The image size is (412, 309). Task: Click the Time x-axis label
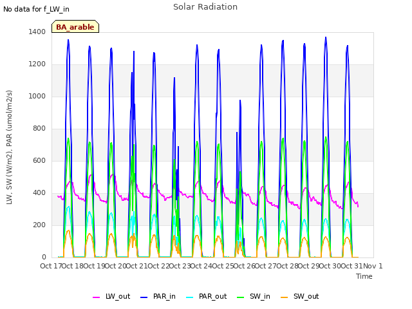[364, 276]
